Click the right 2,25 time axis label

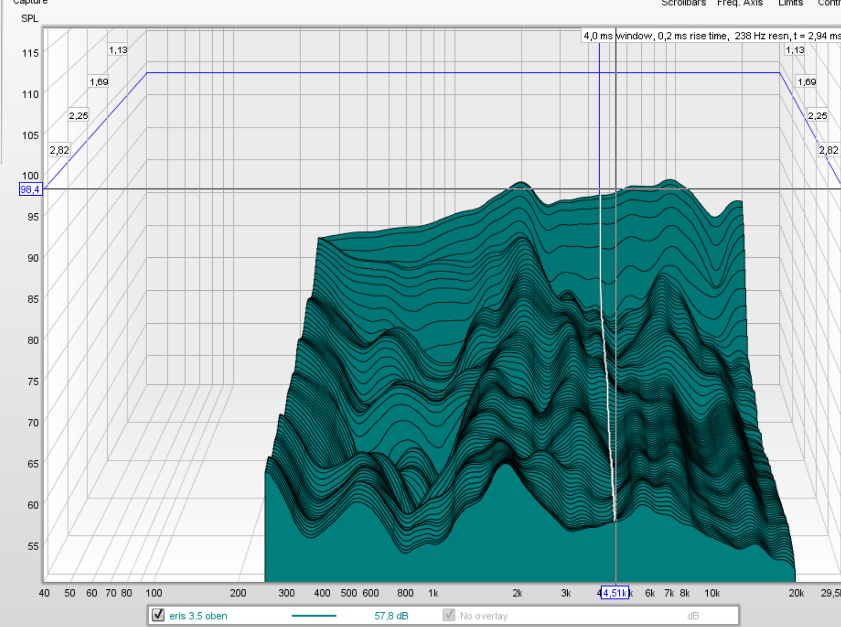817,116
